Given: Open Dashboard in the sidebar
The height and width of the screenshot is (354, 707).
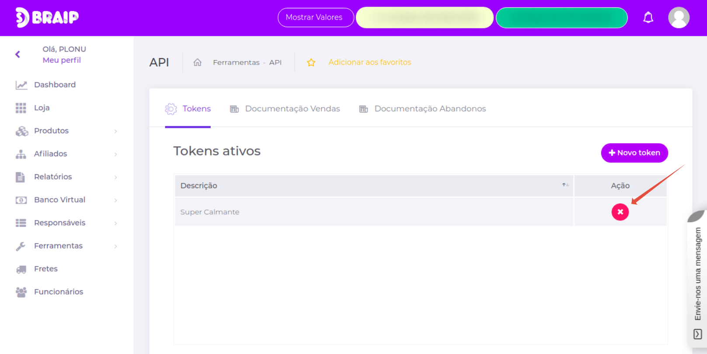Looking at the screenshot, I should [x=55, y=85].
